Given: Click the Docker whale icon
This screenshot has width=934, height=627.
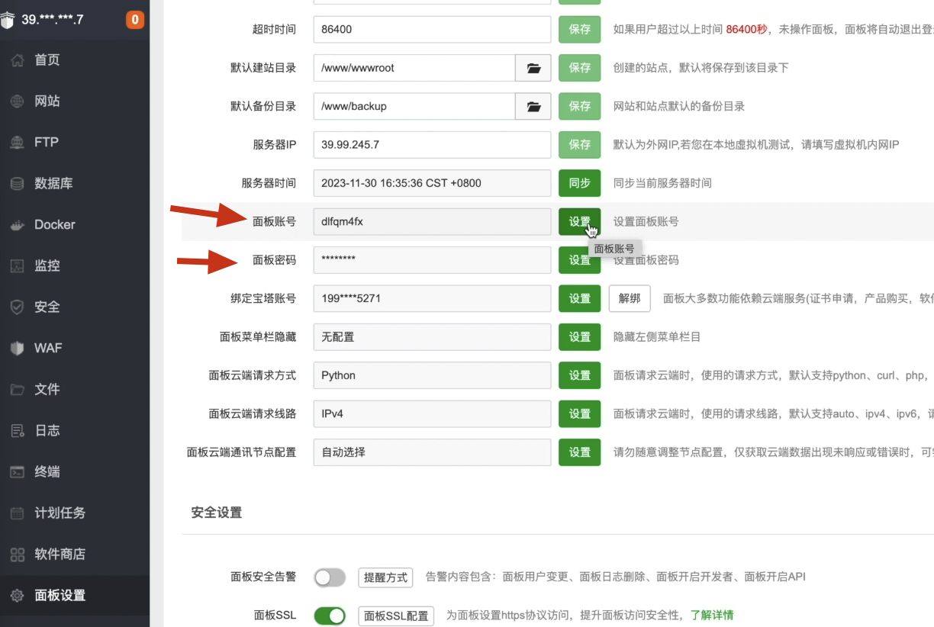Looking at the screenshot, I should (17, 224).
